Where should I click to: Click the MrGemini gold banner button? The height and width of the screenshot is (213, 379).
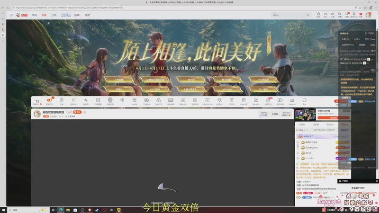[x=227, y=89]
